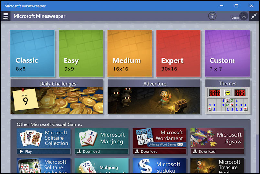Open the Mahjong by Microsoft tile
260x174 pixels.
coord(102,166)
